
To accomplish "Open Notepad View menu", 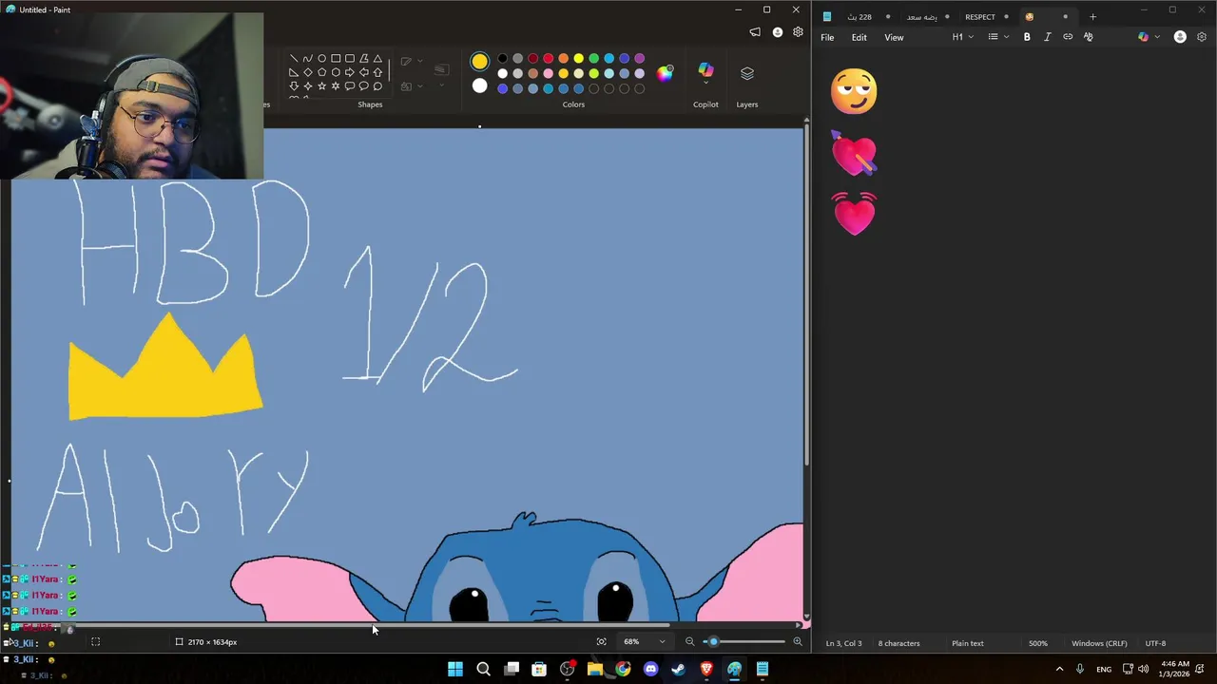I will (x=894, y=37).
